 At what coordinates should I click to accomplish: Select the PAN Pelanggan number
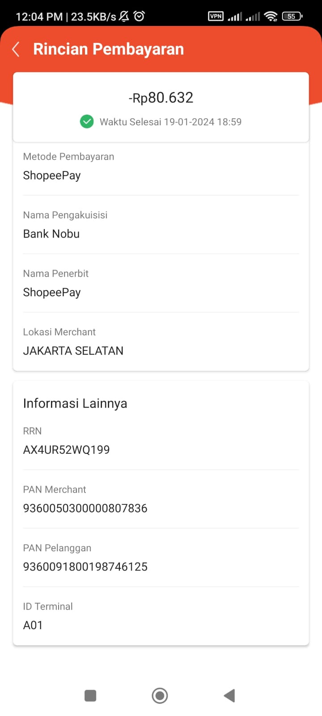85,567
